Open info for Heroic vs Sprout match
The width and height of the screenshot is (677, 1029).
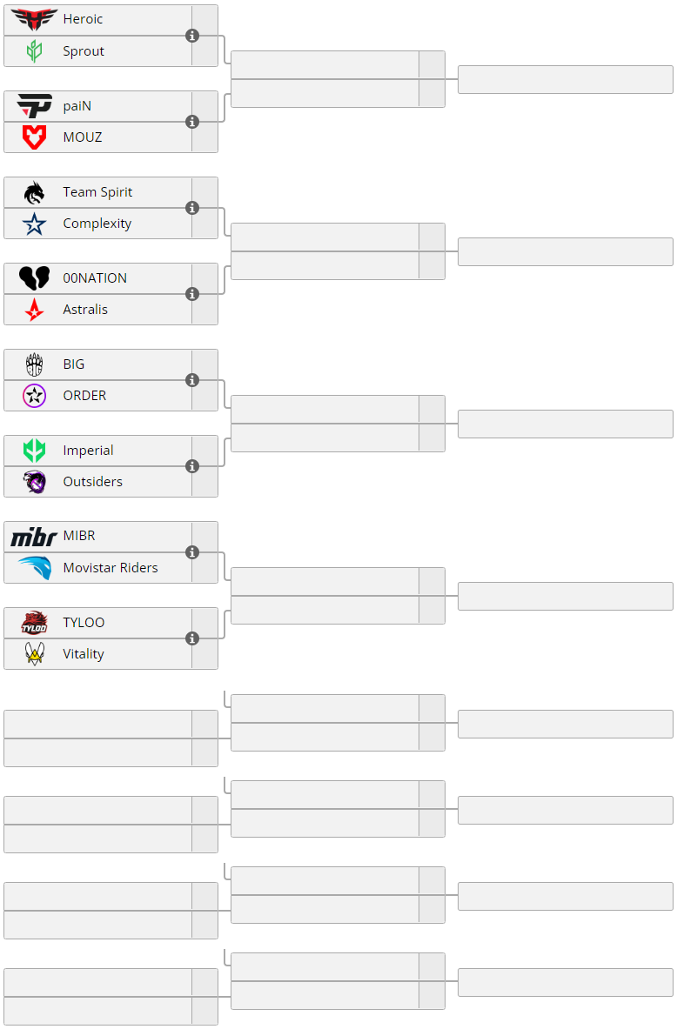coord(192,36)
